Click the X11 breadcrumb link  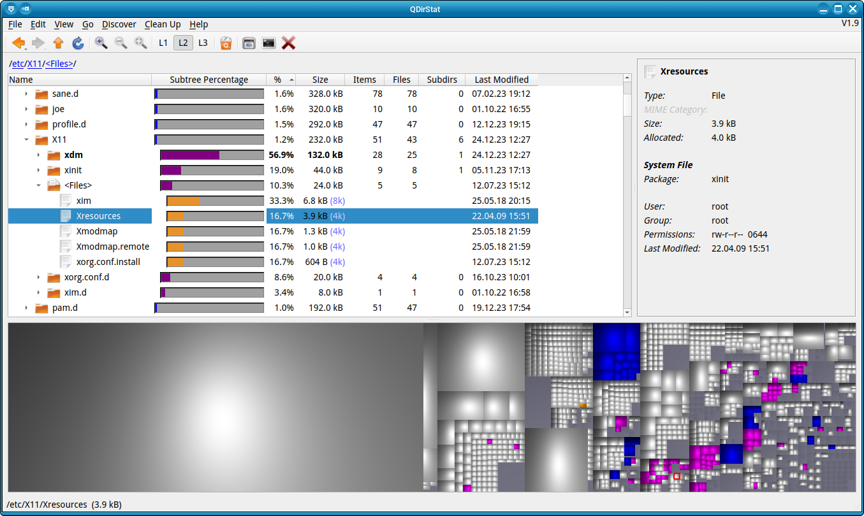(34, 64)
